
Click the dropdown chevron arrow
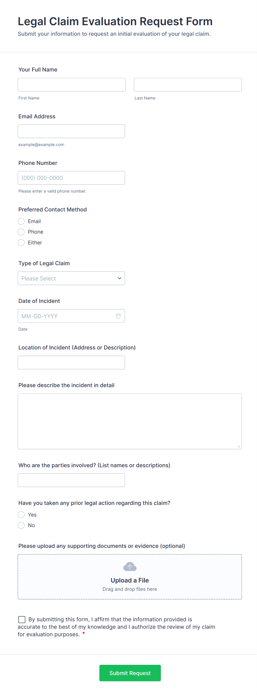(x=119, y=278)
